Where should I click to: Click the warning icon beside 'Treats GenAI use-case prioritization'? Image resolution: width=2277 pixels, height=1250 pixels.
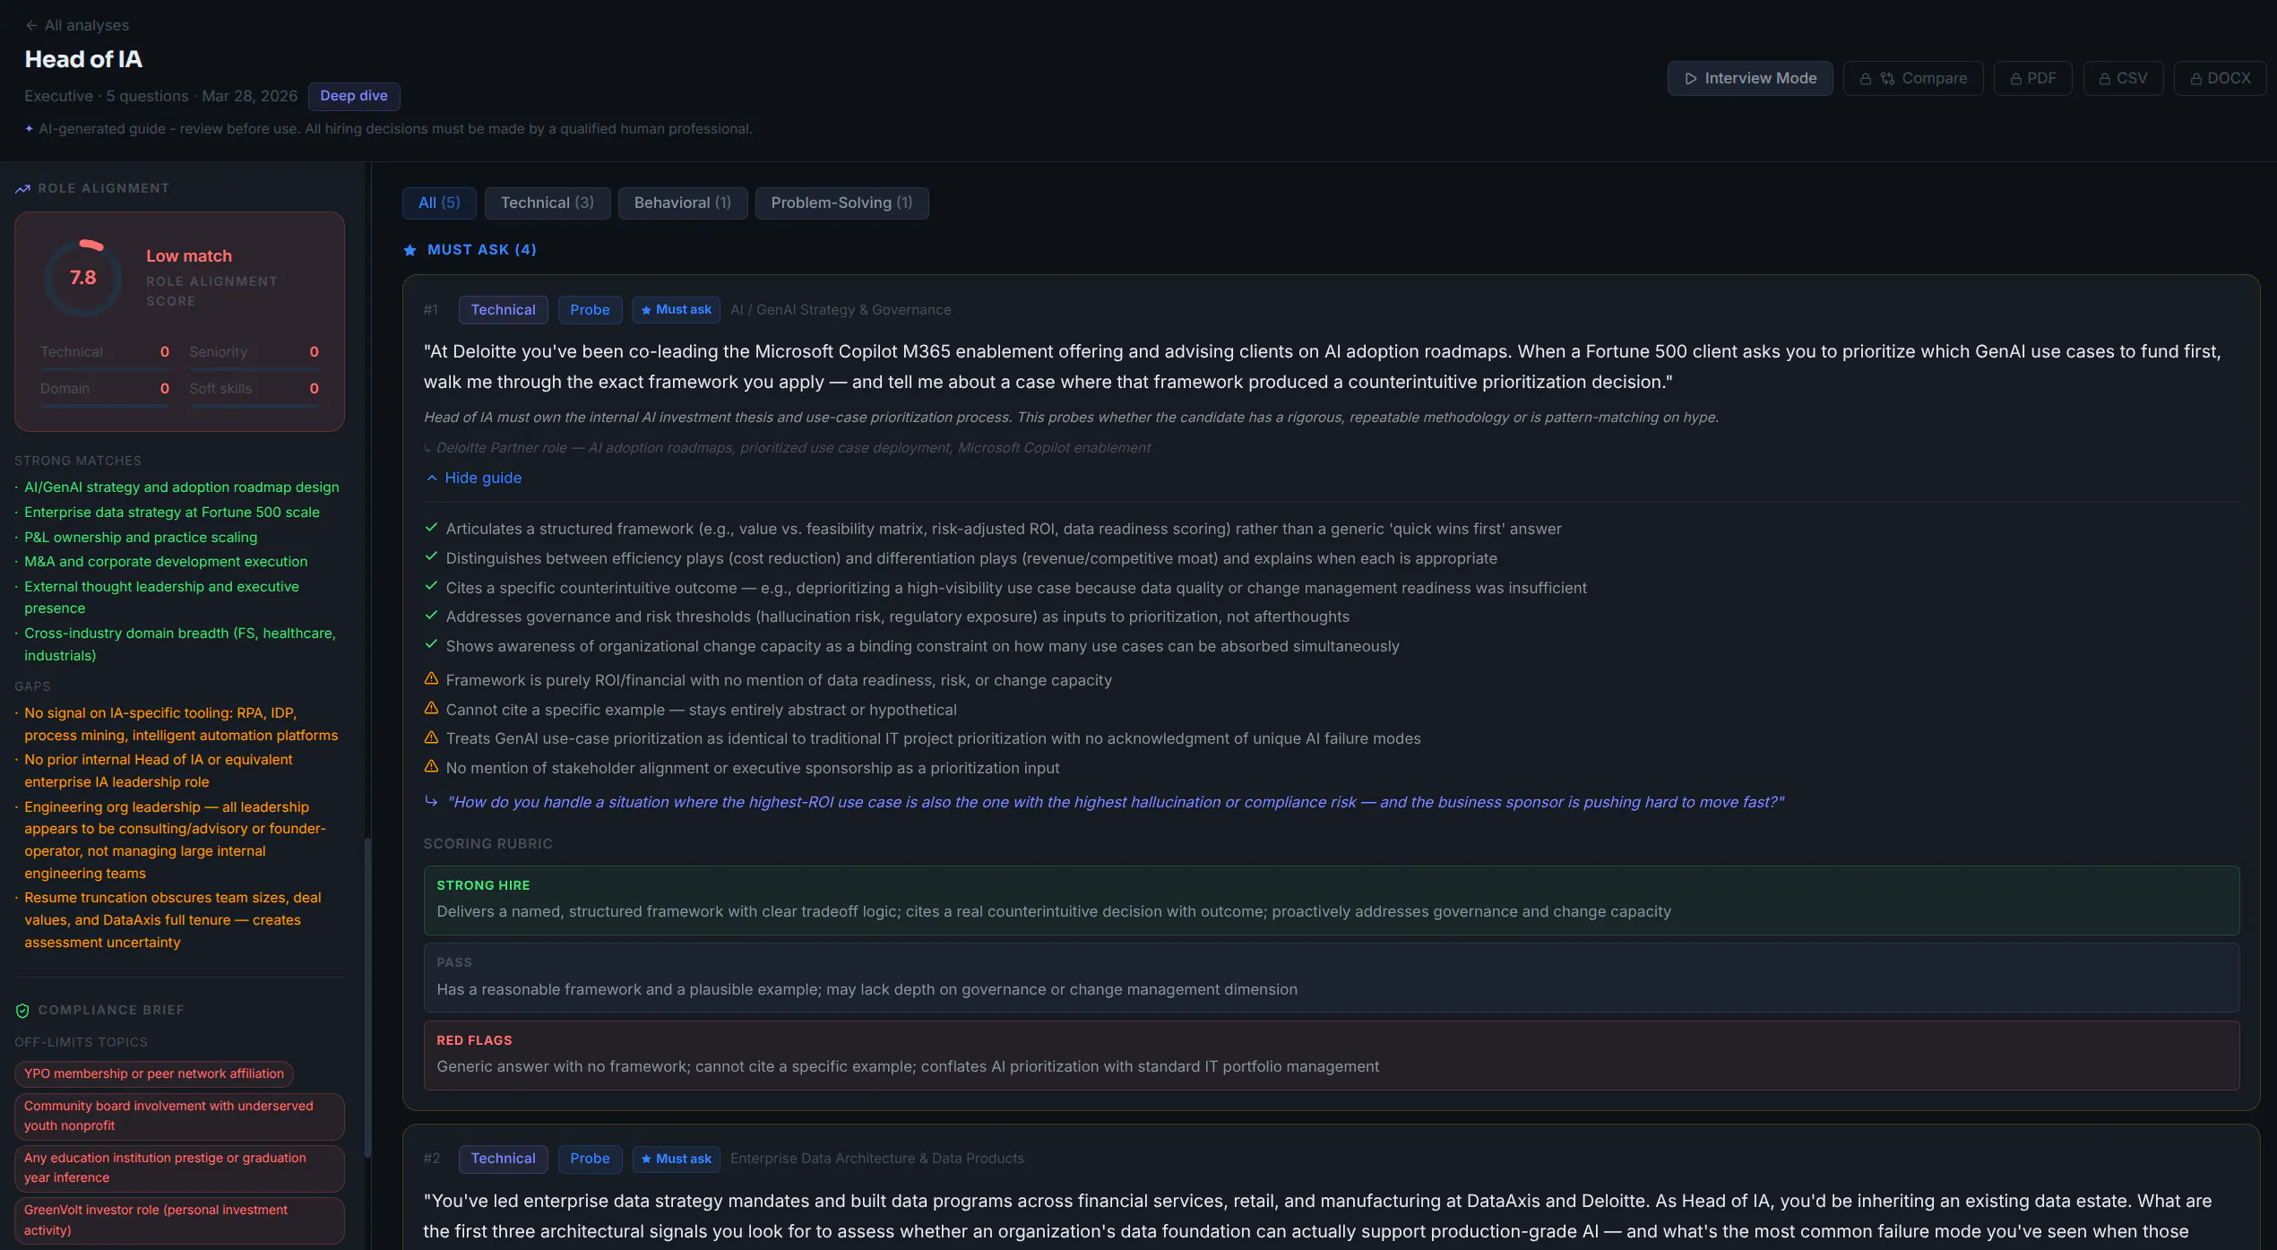pyautogui.click(x=431, y=737)
